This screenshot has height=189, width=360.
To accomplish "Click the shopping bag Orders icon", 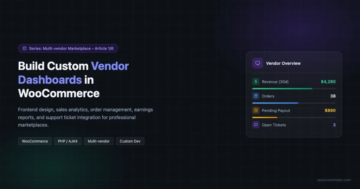I will click(x=256, y=96).
